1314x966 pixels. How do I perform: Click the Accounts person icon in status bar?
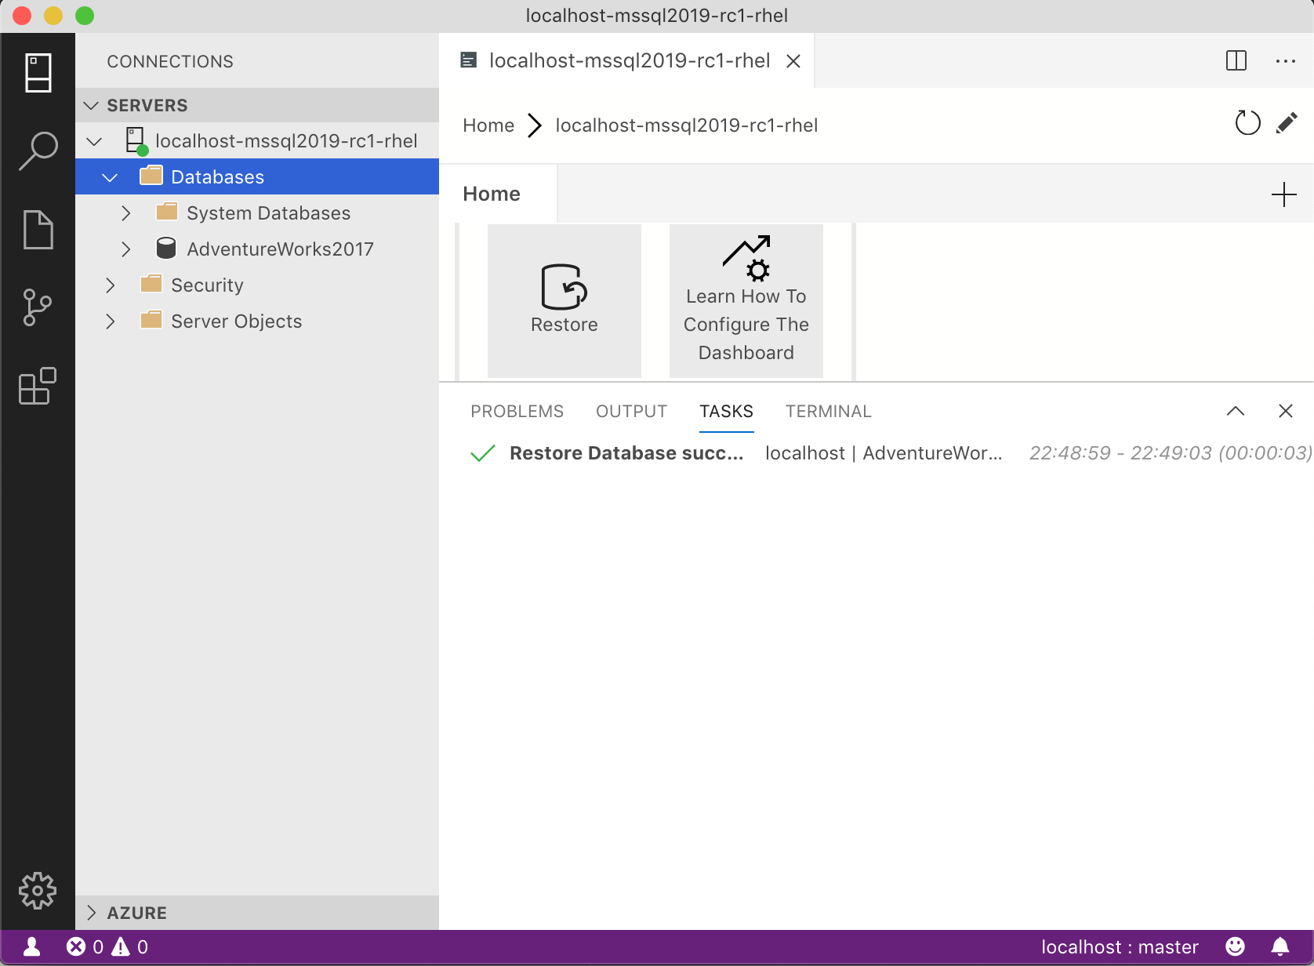pos(32,947)
